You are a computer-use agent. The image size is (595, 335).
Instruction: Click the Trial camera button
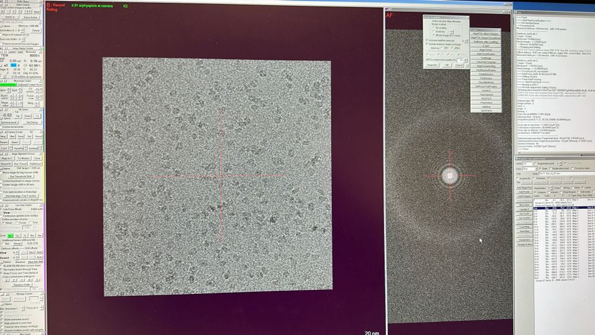click(29, 137)
